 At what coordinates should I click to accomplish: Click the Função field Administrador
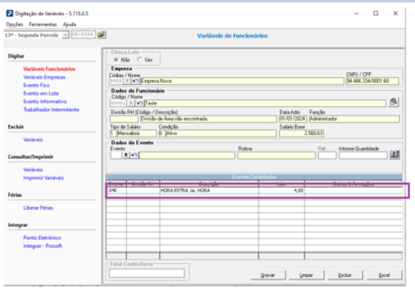[x=354, y=119]
